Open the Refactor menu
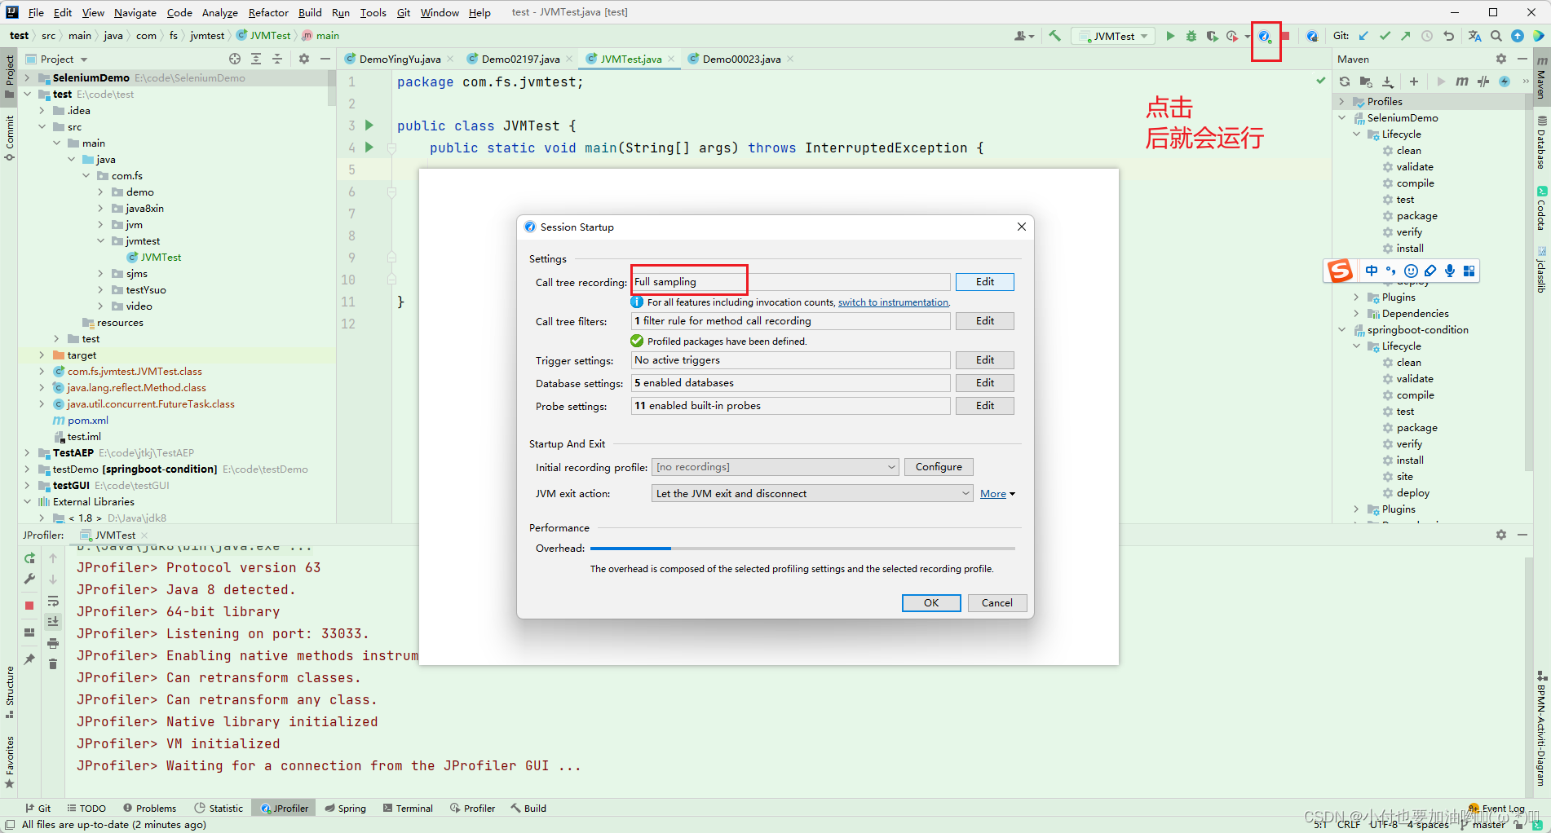Image resolution: width=1551 pixels, height=833 pixels. click(268, 12)
